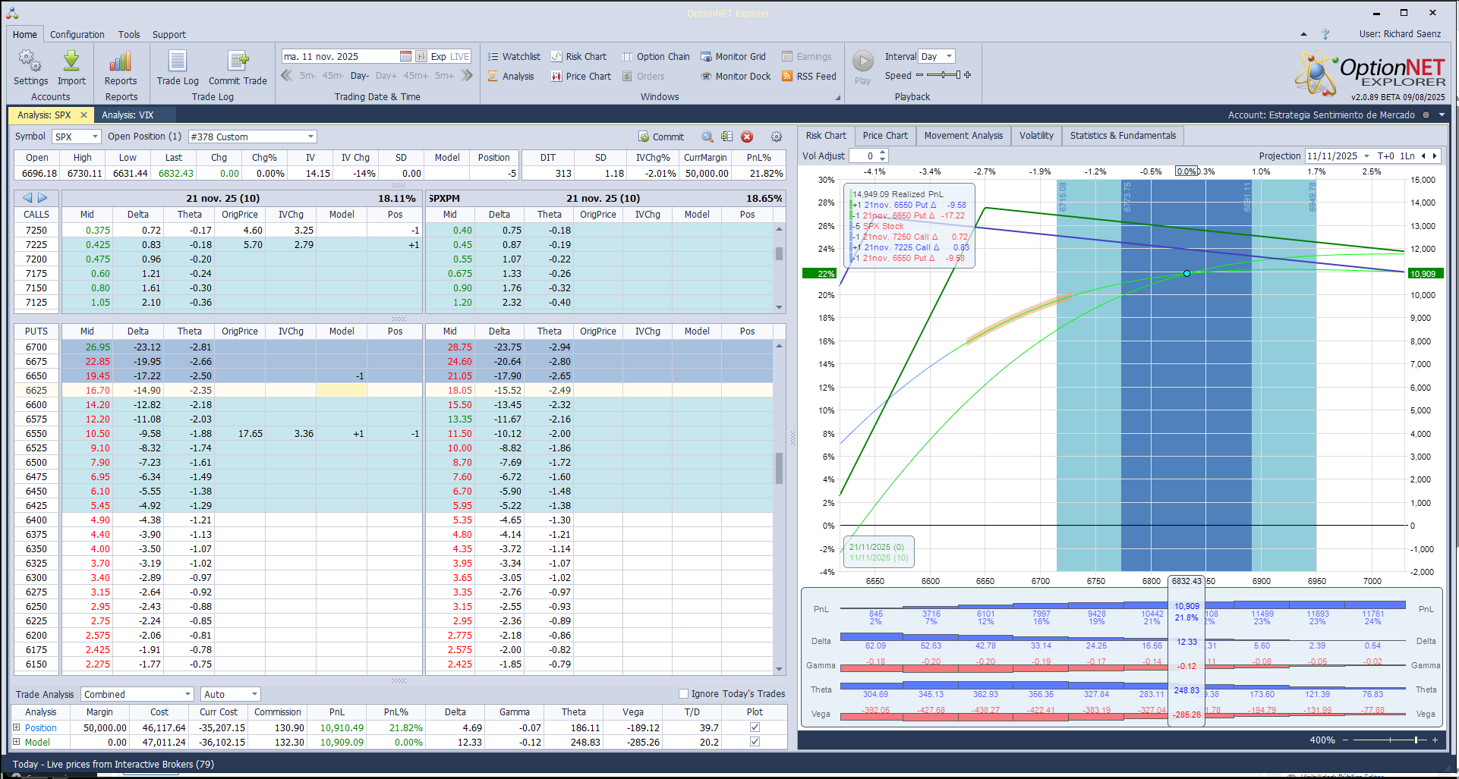
Task: Click the Vol Adjust input field
Action: tap(864, 155)
